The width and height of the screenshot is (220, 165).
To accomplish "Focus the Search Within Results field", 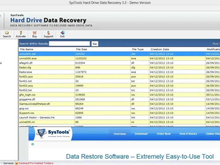I will [x=69, y=44].
